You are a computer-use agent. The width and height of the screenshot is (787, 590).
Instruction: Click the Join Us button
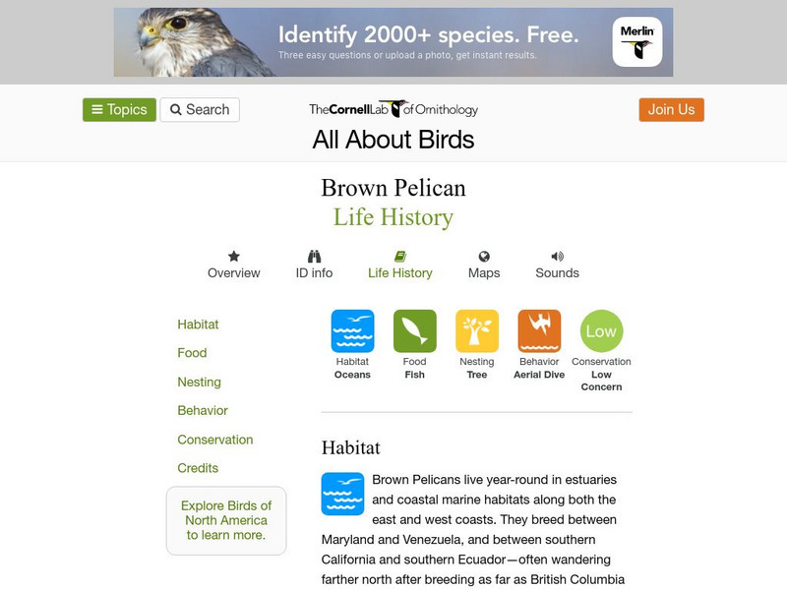[671, 110]
